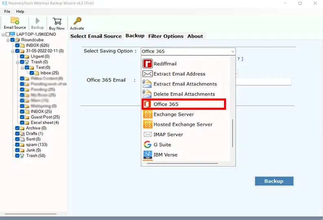Choose Hosted Exchange Server from the list
323x220 pixels.
click(x=183, y=124)
